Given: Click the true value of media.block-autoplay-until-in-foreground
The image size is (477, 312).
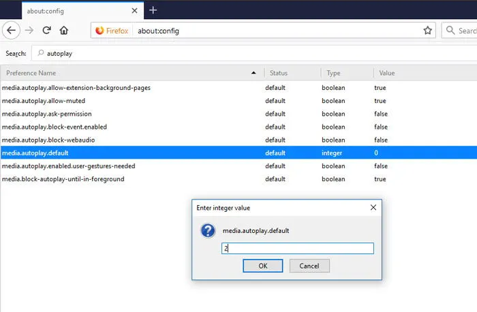Looking at the screenshot, I should [380, 179].
